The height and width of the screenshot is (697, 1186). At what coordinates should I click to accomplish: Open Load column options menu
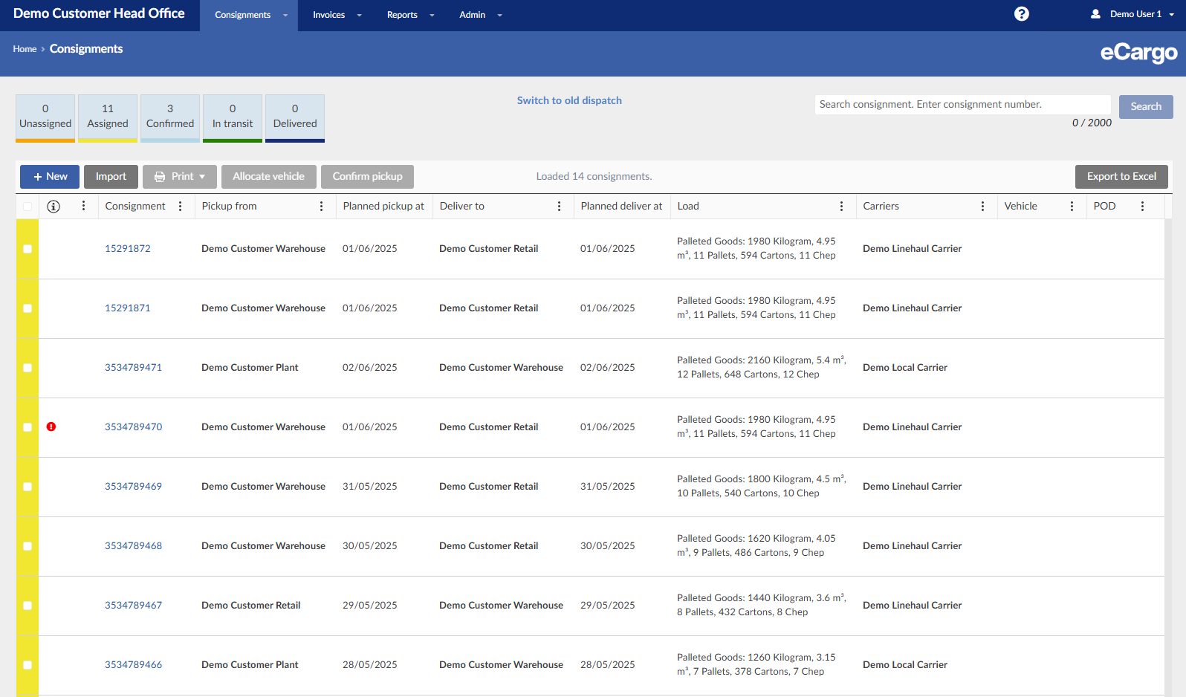(x=841, y=207)
